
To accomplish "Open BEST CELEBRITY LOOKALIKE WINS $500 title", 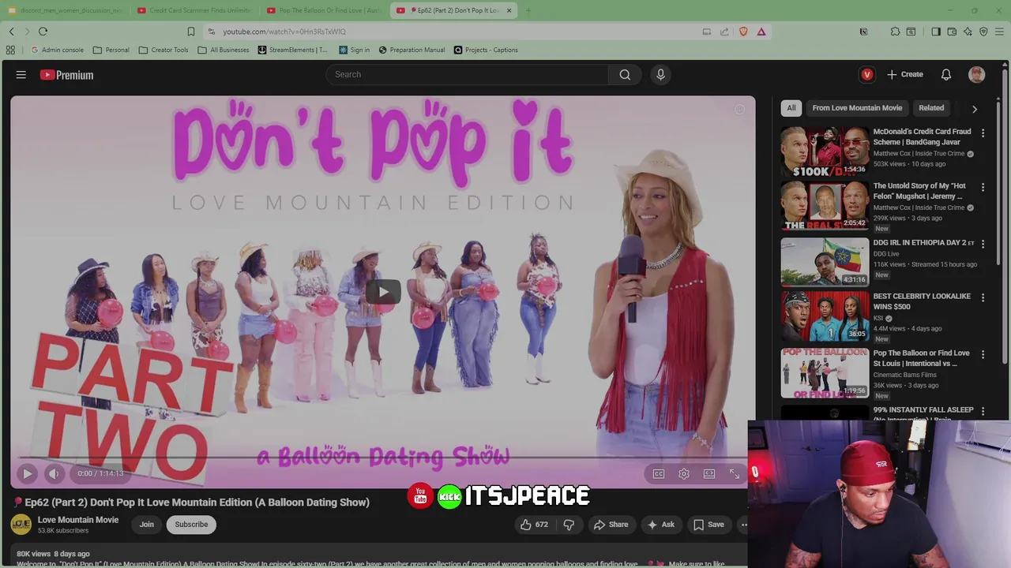I will point(922,301).
